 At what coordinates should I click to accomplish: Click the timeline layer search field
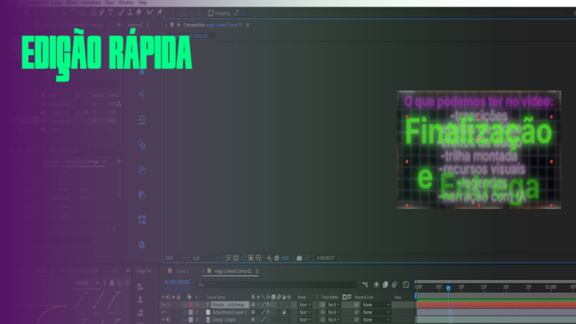pyautogui.click(x=272, y=284)
